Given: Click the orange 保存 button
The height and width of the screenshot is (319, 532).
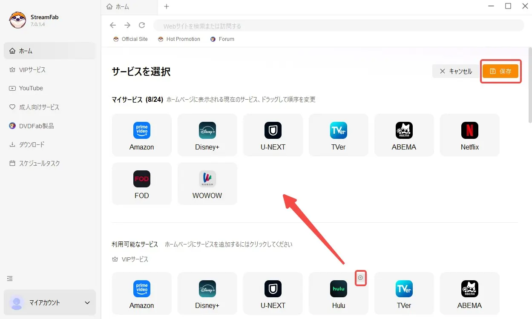Looking at the screenshot, I should tap(500, 71).
